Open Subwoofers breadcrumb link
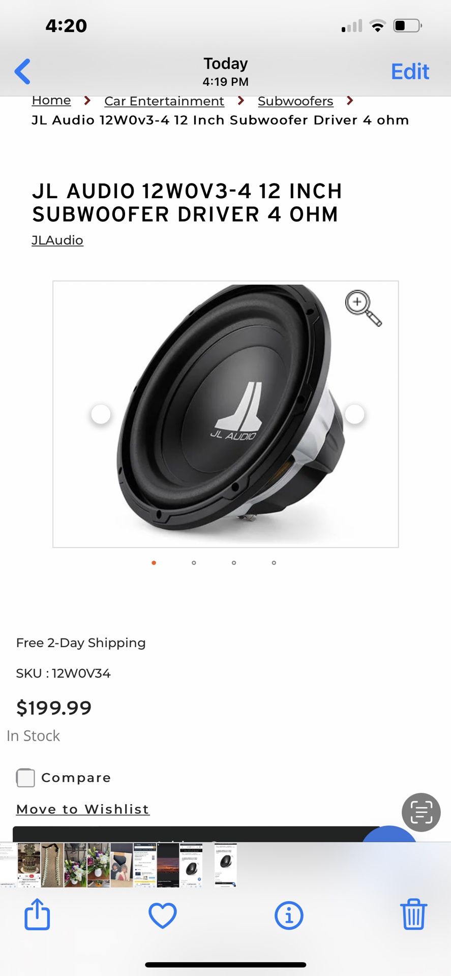451x976 pixels. tap(295, 101)
